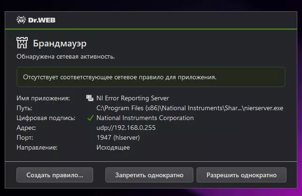Click the Цифровая подпись label
The image size is (302, 196).
46,118
